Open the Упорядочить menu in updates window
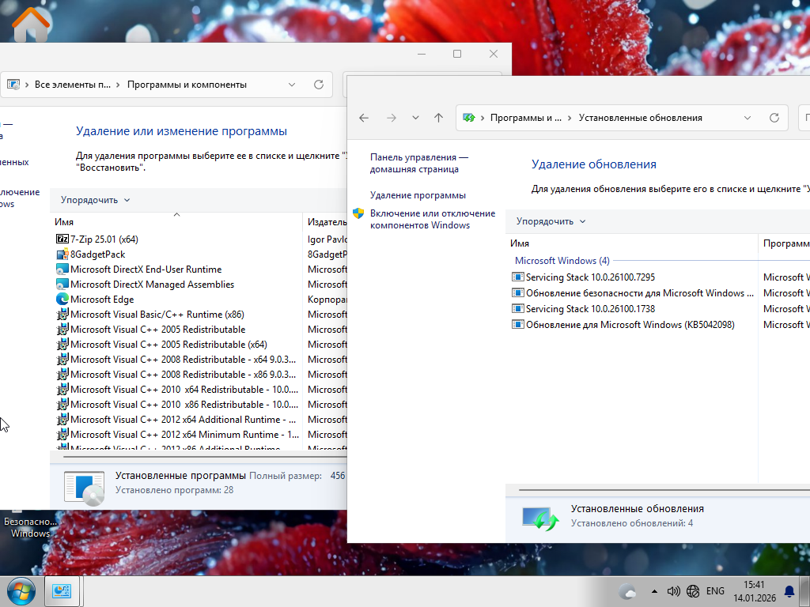The image size is (810, 607). [x=551, y=221]
